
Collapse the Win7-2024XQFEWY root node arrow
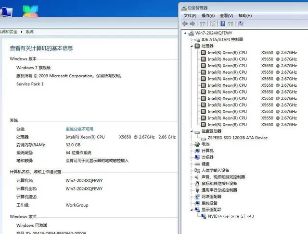tap(185, 33)
